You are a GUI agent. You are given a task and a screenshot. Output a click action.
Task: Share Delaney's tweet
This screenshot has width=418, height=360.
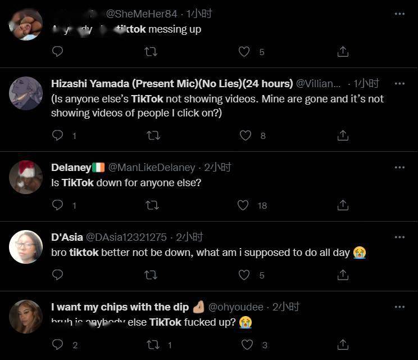[343, 205]
